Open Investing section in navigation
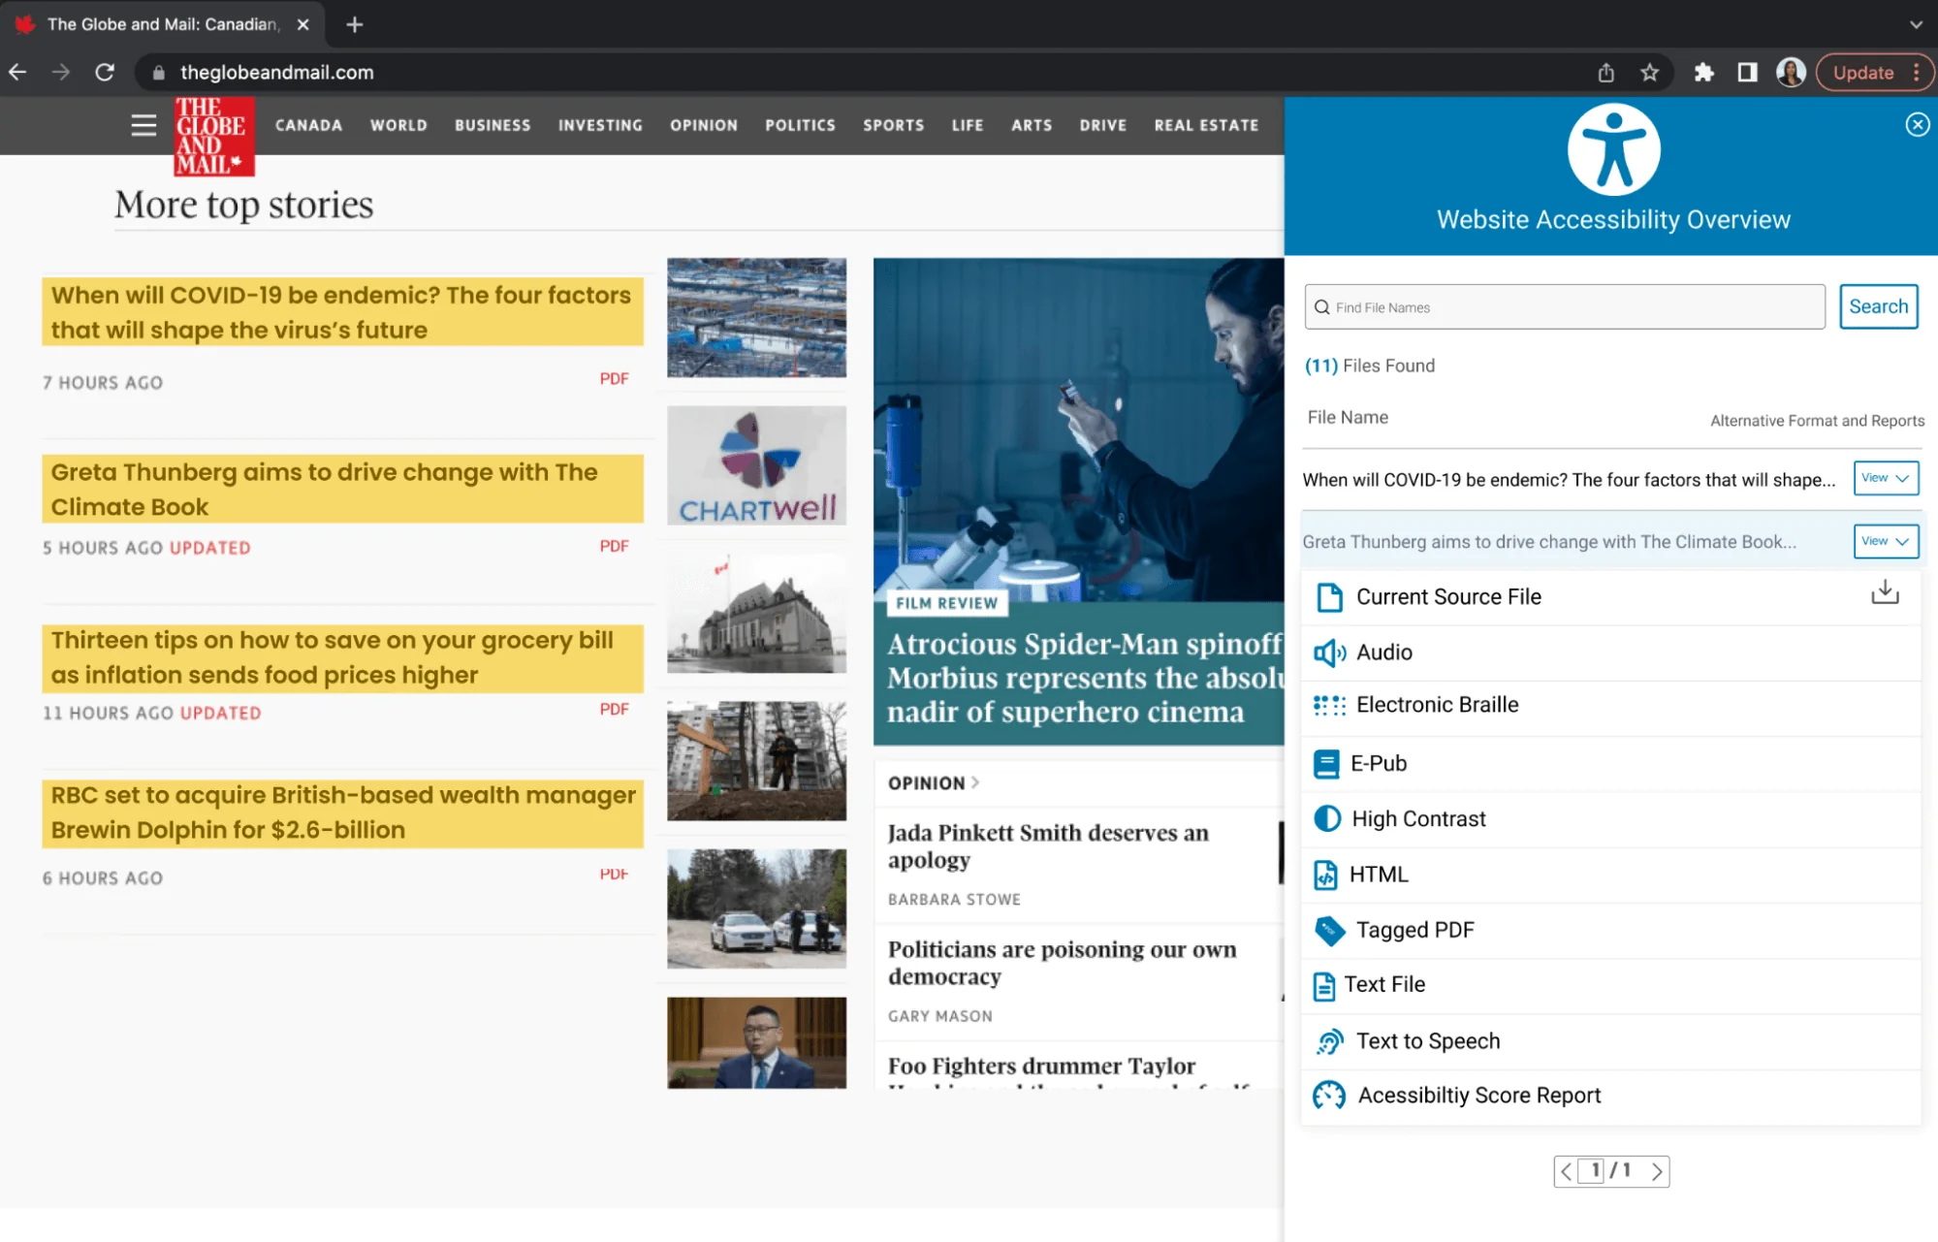Viewport: 1938px width, 1242px height. point(600,125)
